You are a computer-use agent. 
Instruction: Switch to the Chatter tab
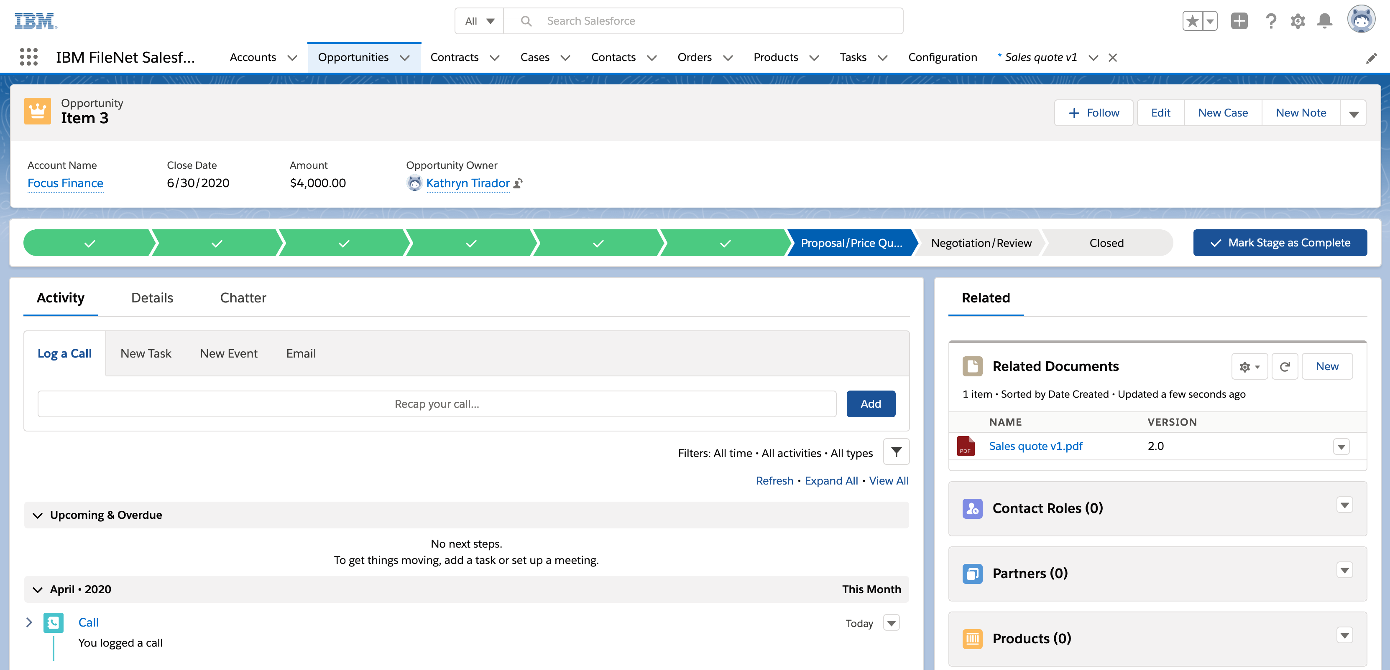[243, 297]
